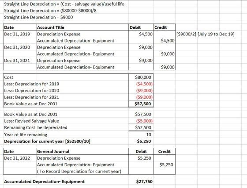This screenshot has width=247, height=188.
Task: Select the $27,750 accumulated depreciation total
Action: tap(144, 182)
